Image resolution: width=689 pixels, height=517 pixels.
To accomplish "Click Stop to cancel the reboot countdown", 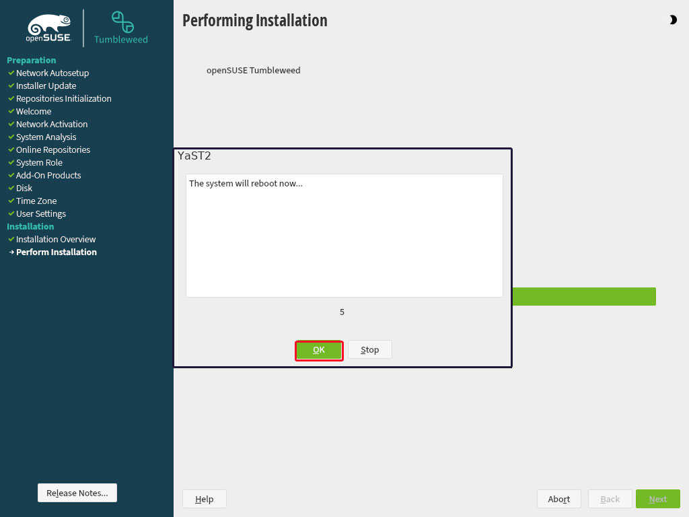I will pyautogui.click(x=369, y=349).
